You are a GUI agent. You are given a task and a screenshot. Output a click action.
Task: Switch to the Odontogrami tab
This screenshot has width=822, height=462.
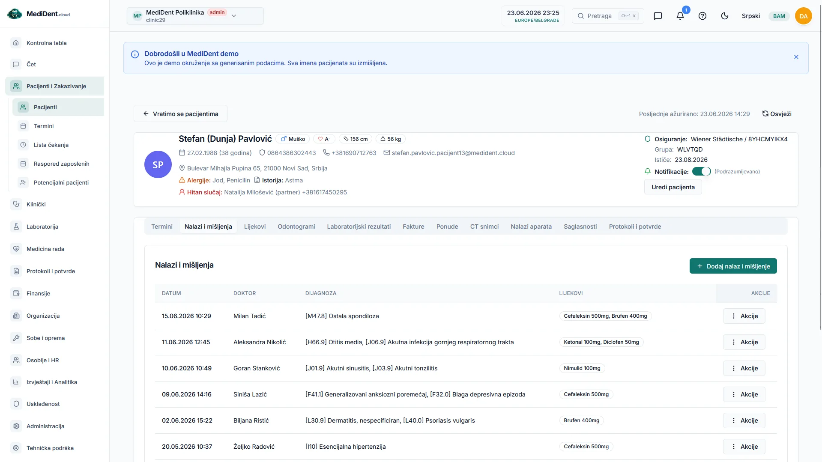296,227
